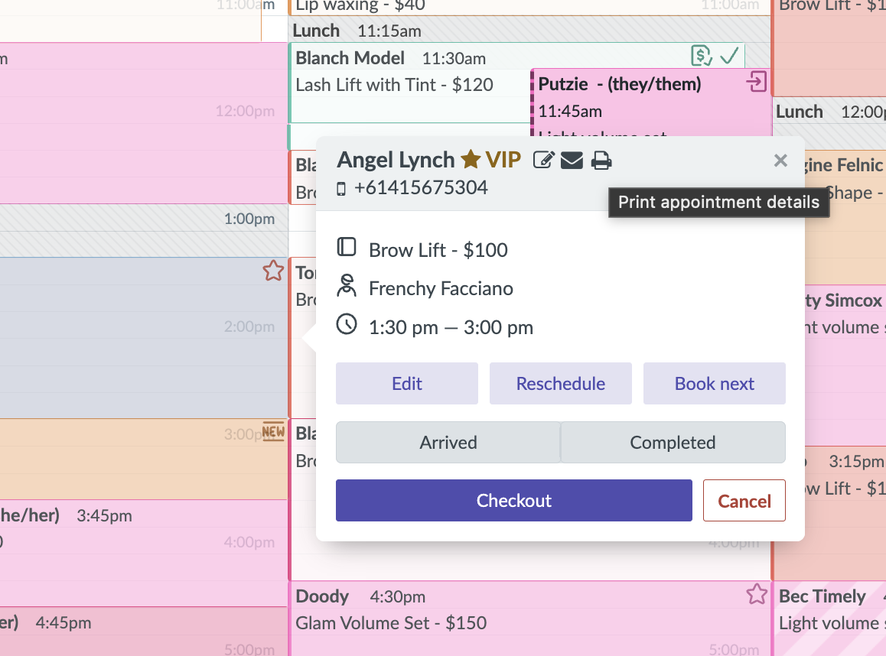
Task: Click the green checkmark on Blanch Model's appointment
Action: (729, 55)
